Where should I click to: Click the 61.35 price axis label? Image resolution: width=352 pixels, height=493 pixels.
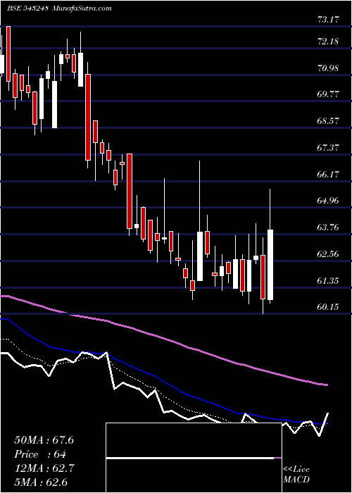click(328, 280)
